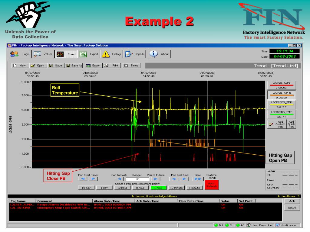Click the Open trend file button
Viewport: 310px width, 232px height.
click(x=38, y=66)
